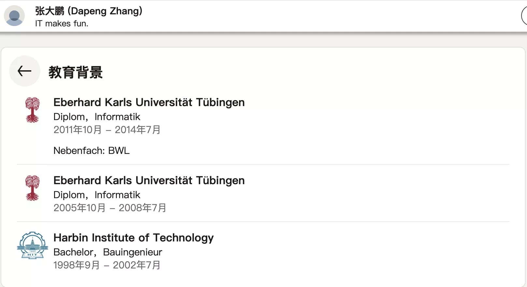Click the sticky profile header bar

(263, 16)
